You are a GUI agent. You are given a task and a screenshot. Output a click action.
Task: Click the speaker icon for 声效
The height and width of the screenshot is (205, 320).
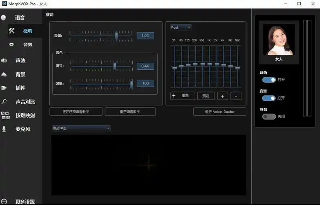pos(4,60)
